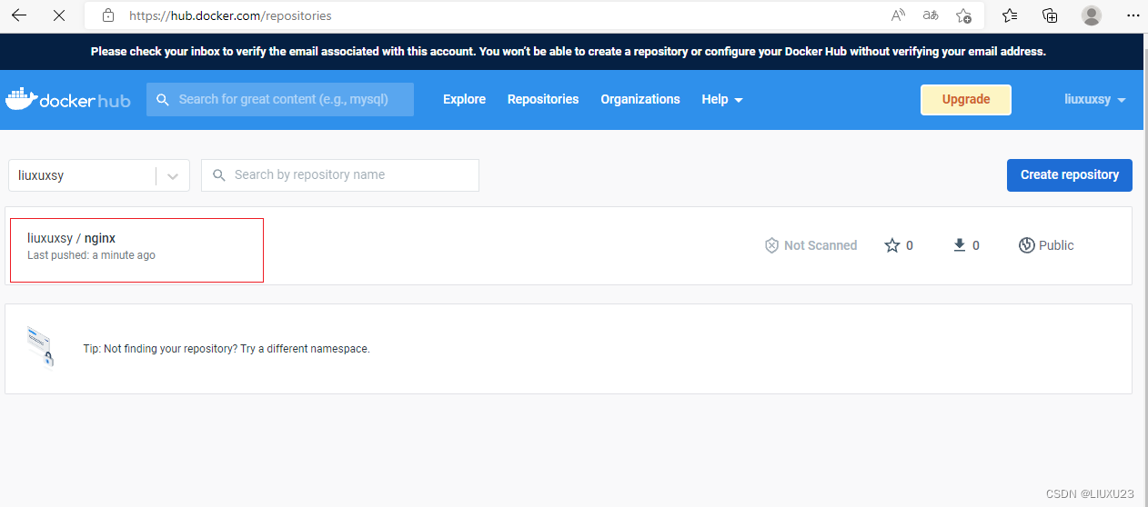The image size is (1148, 507).
Task: Focus Search by repository name field
Action: tap(340, 175)
